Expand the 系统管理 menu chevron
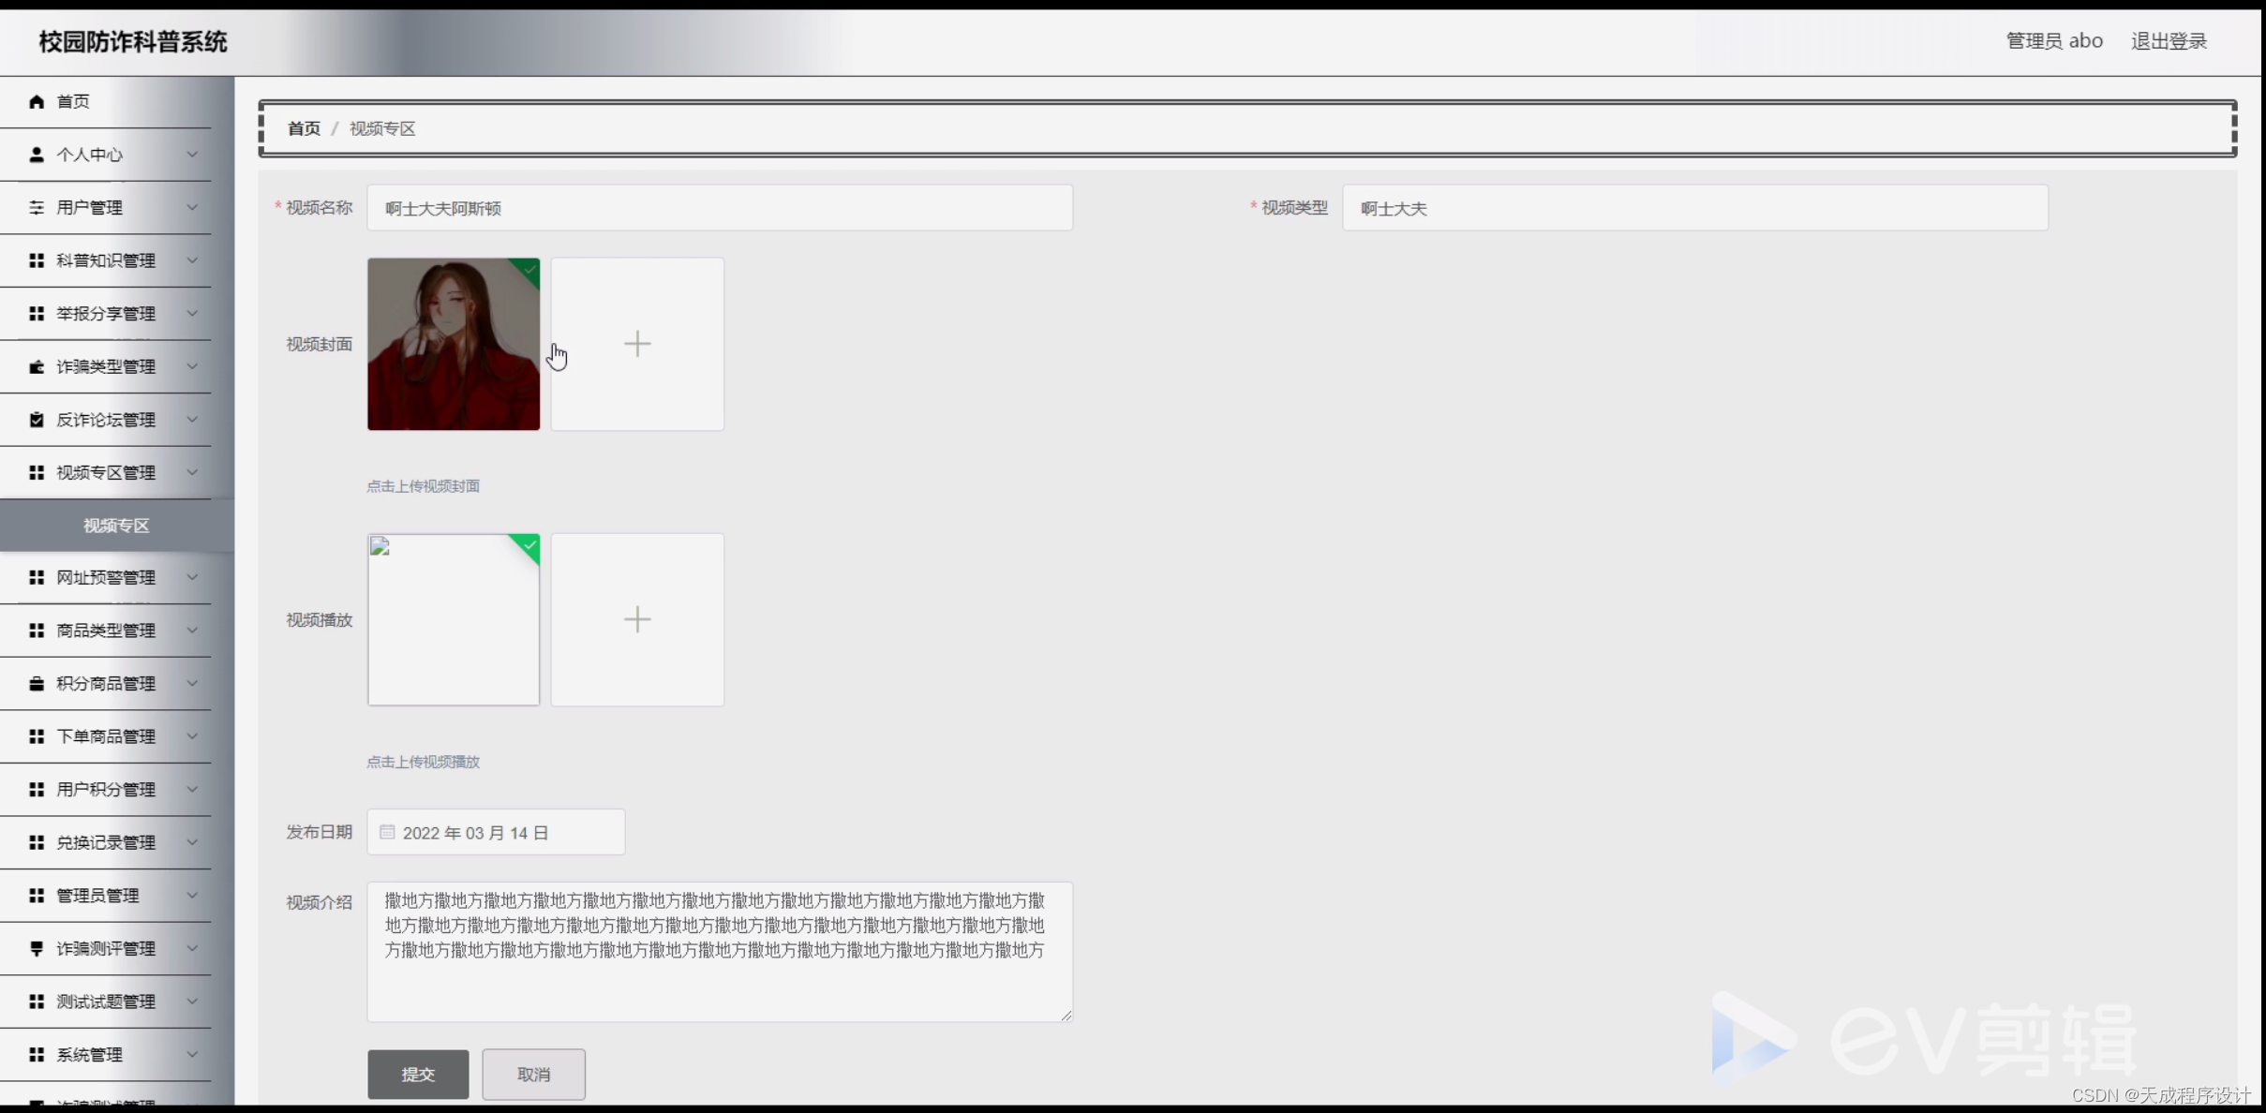This screenshot has width=2266, height=1113. [x=194, y=1054]
